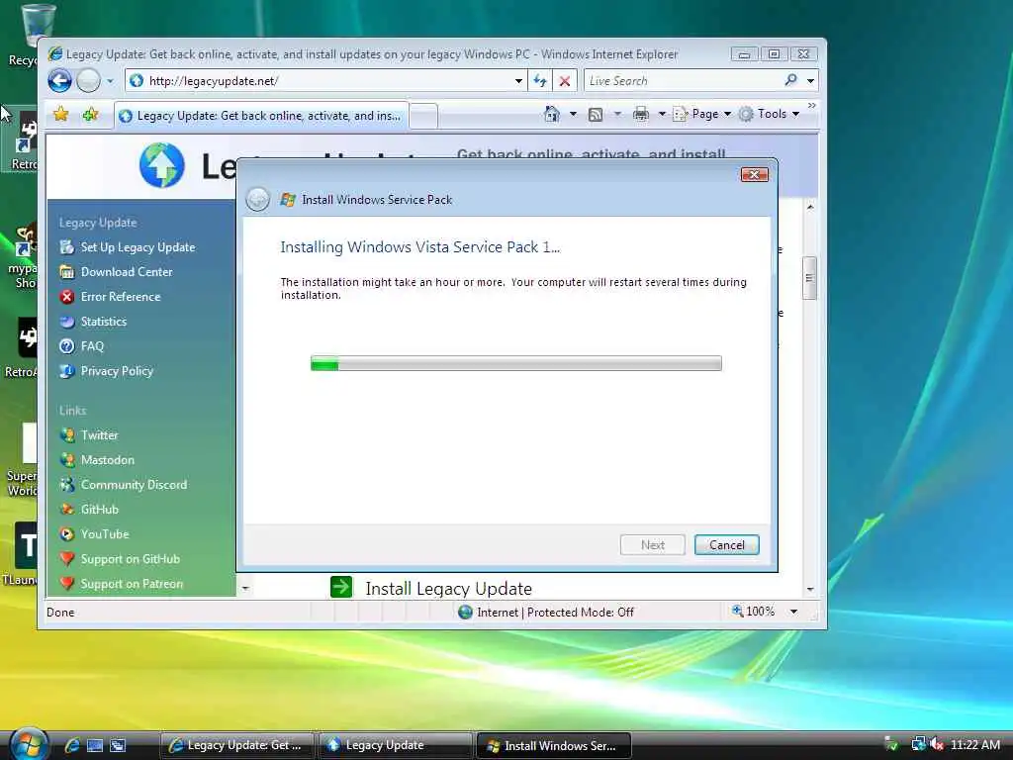Click the network tray icon
1013x760 pixels.
[x=917, y=744]
